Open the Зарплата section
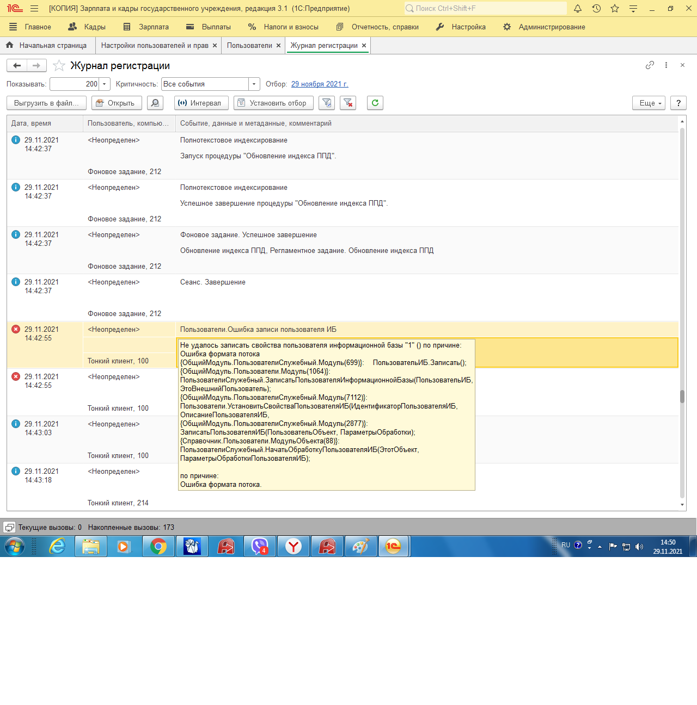 click(x=146, y=27)
